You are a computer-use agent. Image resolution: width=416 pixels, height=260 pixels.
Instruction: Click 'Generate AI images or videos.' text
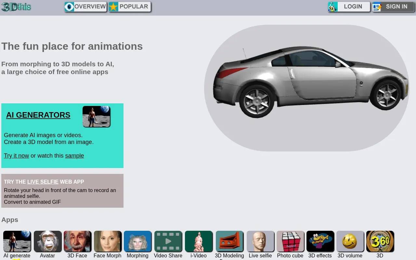[43, 135]
